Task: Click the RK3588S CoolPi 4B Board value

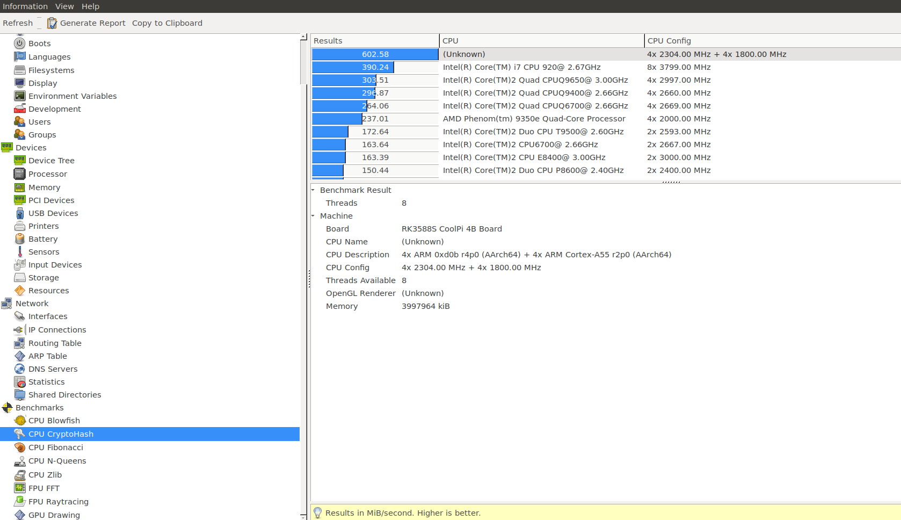Action: point(452,229)
